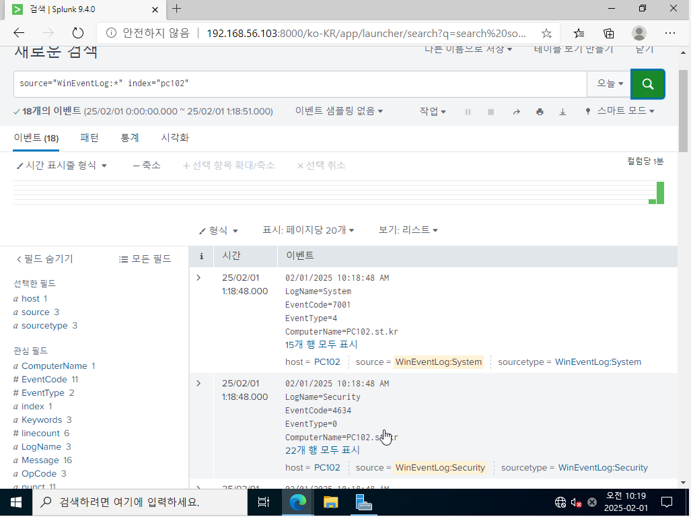The height and width of the screenshot is (517, 691).
Task: Refresh the browser page
Action: (77, 33)
